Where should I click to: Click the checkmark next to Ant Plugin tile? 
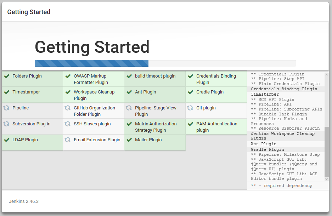[129, 92]
